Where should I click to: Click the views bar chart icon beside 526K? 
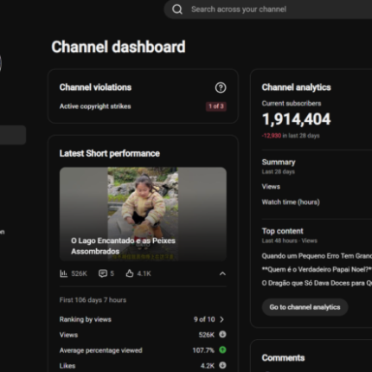coord(63,273)
